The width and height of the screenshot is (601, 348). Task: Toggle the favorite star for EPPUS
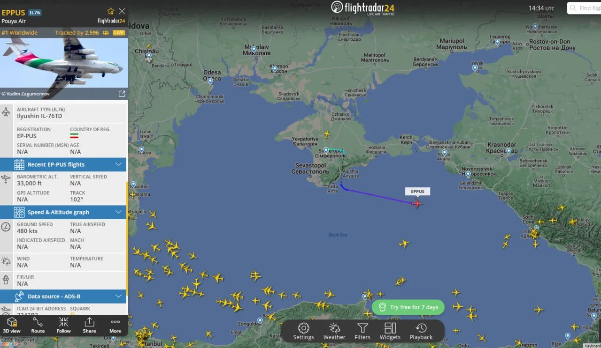(x=111, y=11)
